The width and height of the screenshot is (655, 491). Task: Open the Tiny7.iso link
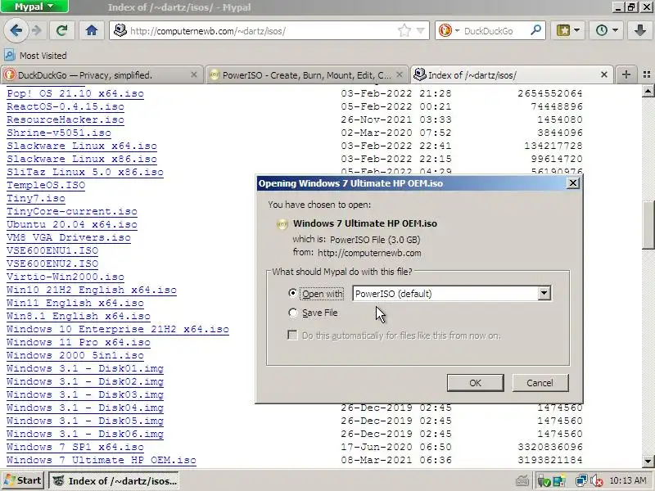pos(36,198)
